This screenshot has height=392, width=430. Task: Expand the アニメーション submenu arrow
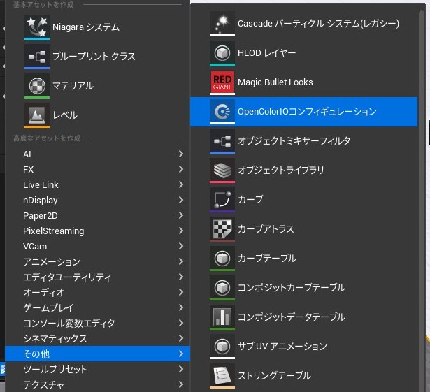click(x=180, y=261)
